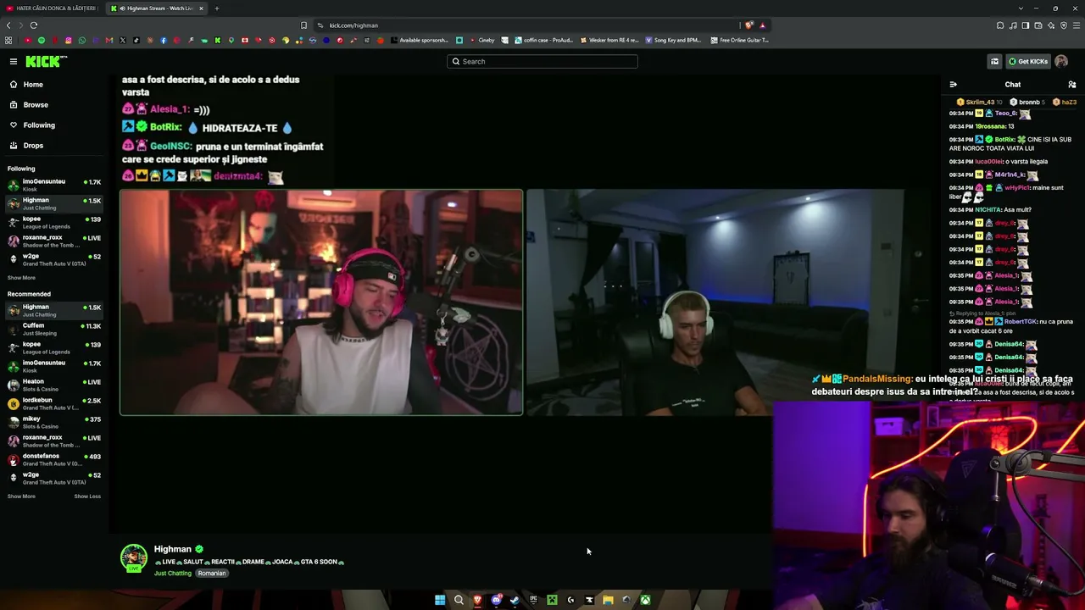The width and height of the screenshot is (1085, 610).
Task: Switch to Highman Stream browser tab
Action: coord(155,8)
